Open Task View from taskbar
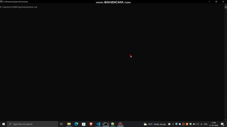Image resolution: width=227 pixels, height=127 pixels. tap(62, 124)
